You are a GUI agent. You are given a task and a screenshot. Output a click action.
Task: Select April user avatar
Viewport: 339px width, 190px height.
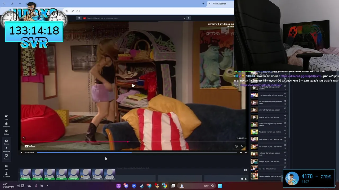pos(50,175)
